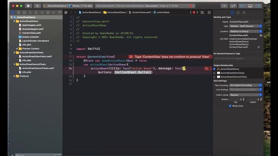Screen dimensions: 278x156
Task: Stop the running scheme
Action: [x=37, y=6]
